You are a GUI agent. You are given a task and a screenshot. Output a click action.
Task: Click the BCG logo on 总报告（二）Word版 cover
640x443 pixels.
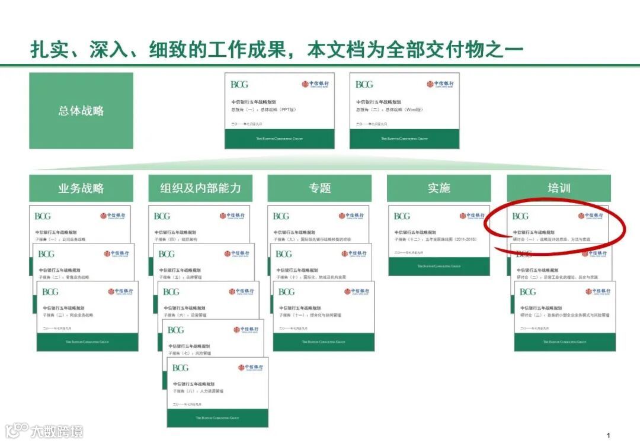coord(364,85)
